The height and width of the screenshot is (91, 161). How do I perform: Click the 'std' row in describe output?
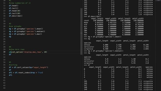click(114, 25)
